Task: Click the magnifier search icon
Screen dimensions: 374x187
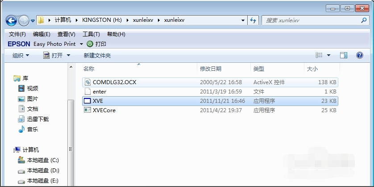Action: coord(364,20)
